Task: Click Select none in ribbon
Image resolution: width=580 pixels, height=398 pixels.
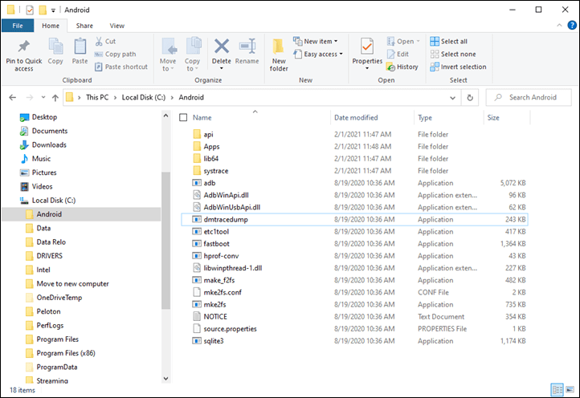Action: 453,55
